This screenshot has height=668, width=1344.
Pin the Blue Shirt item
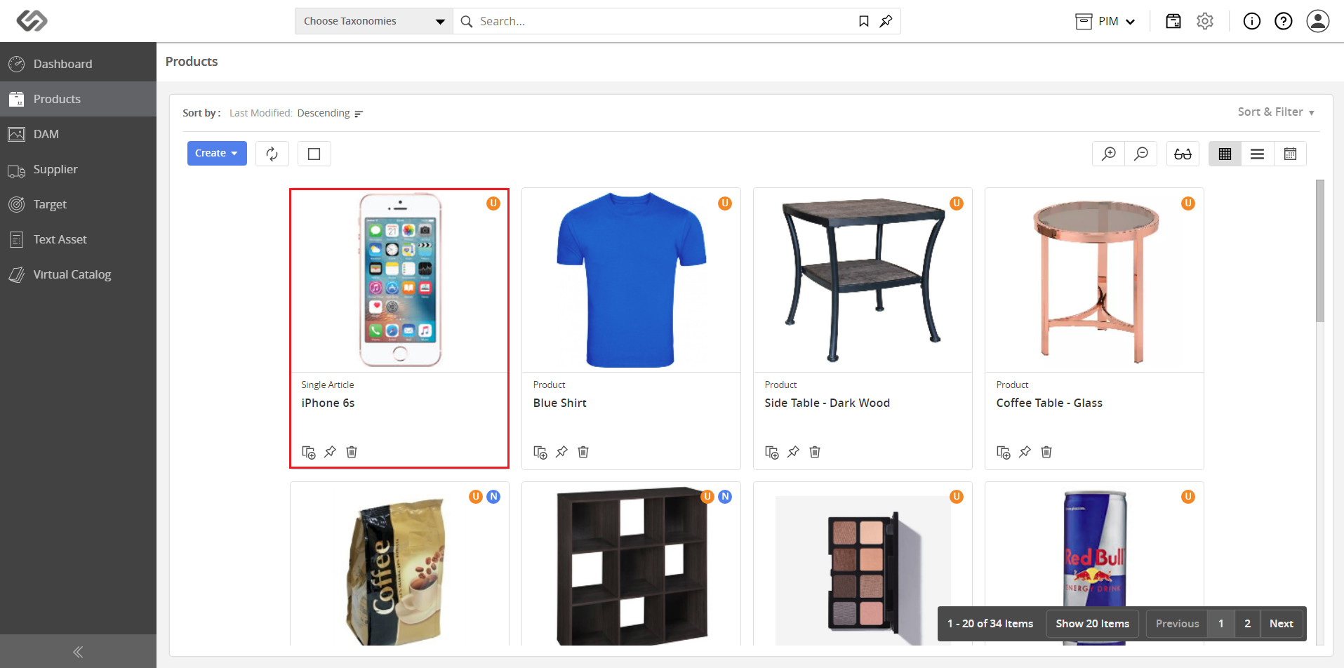pos(561,452)
